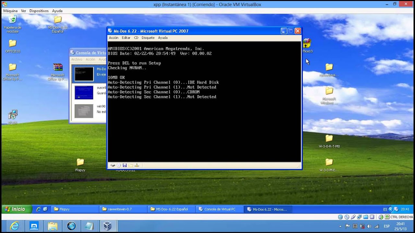Click floppy disk icon in Virtual PC status bar
The image size is (415, 233).
[124, 165]
